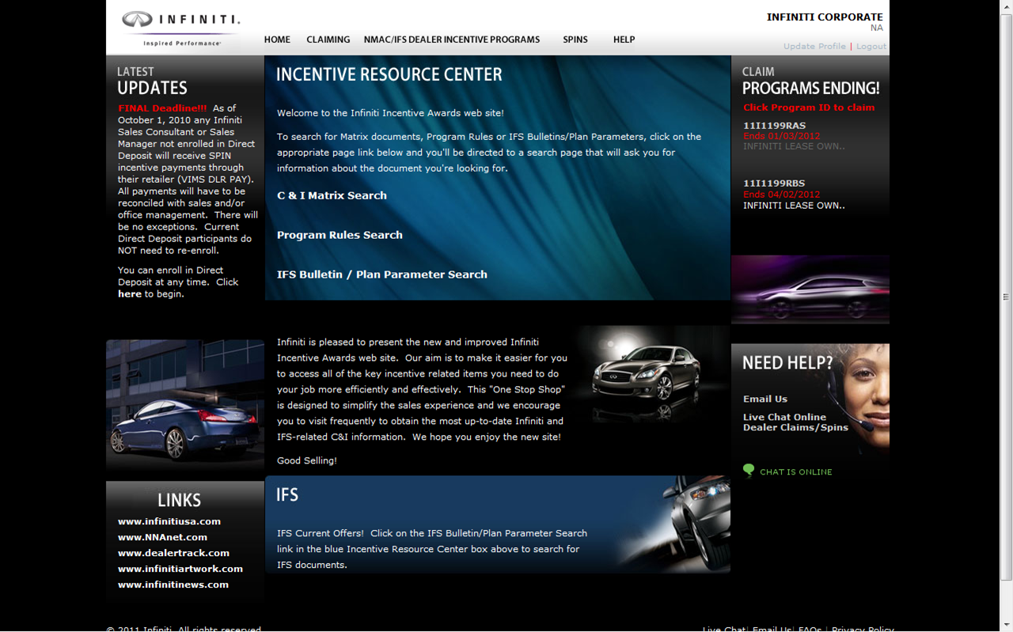
Task: Open the SPINS menu item
Action: click(575, 40)
